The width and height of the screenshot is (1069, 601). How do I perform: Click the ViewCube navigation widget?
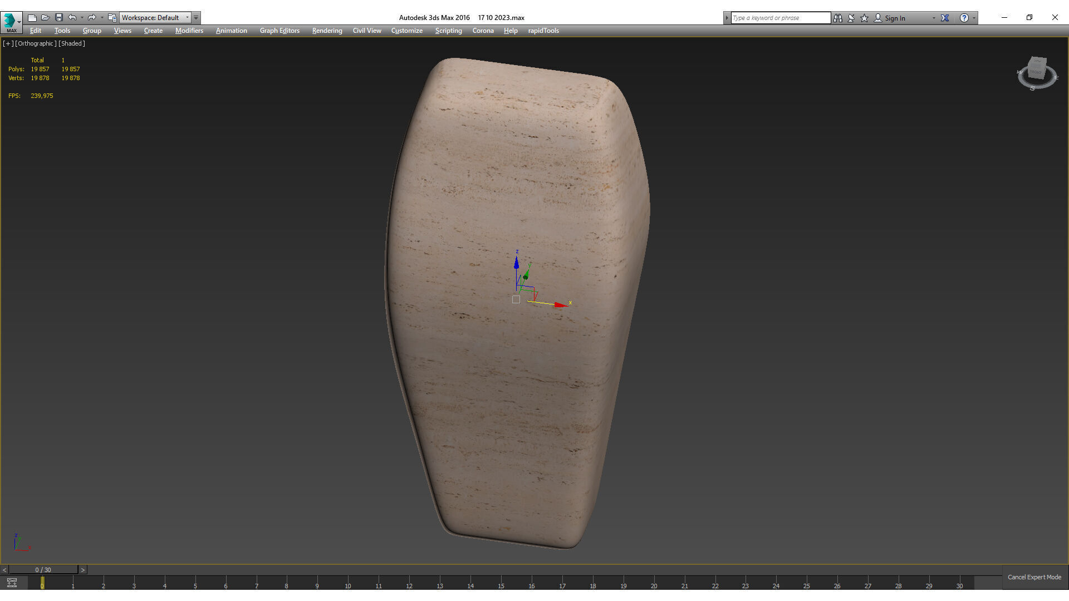1037,73
